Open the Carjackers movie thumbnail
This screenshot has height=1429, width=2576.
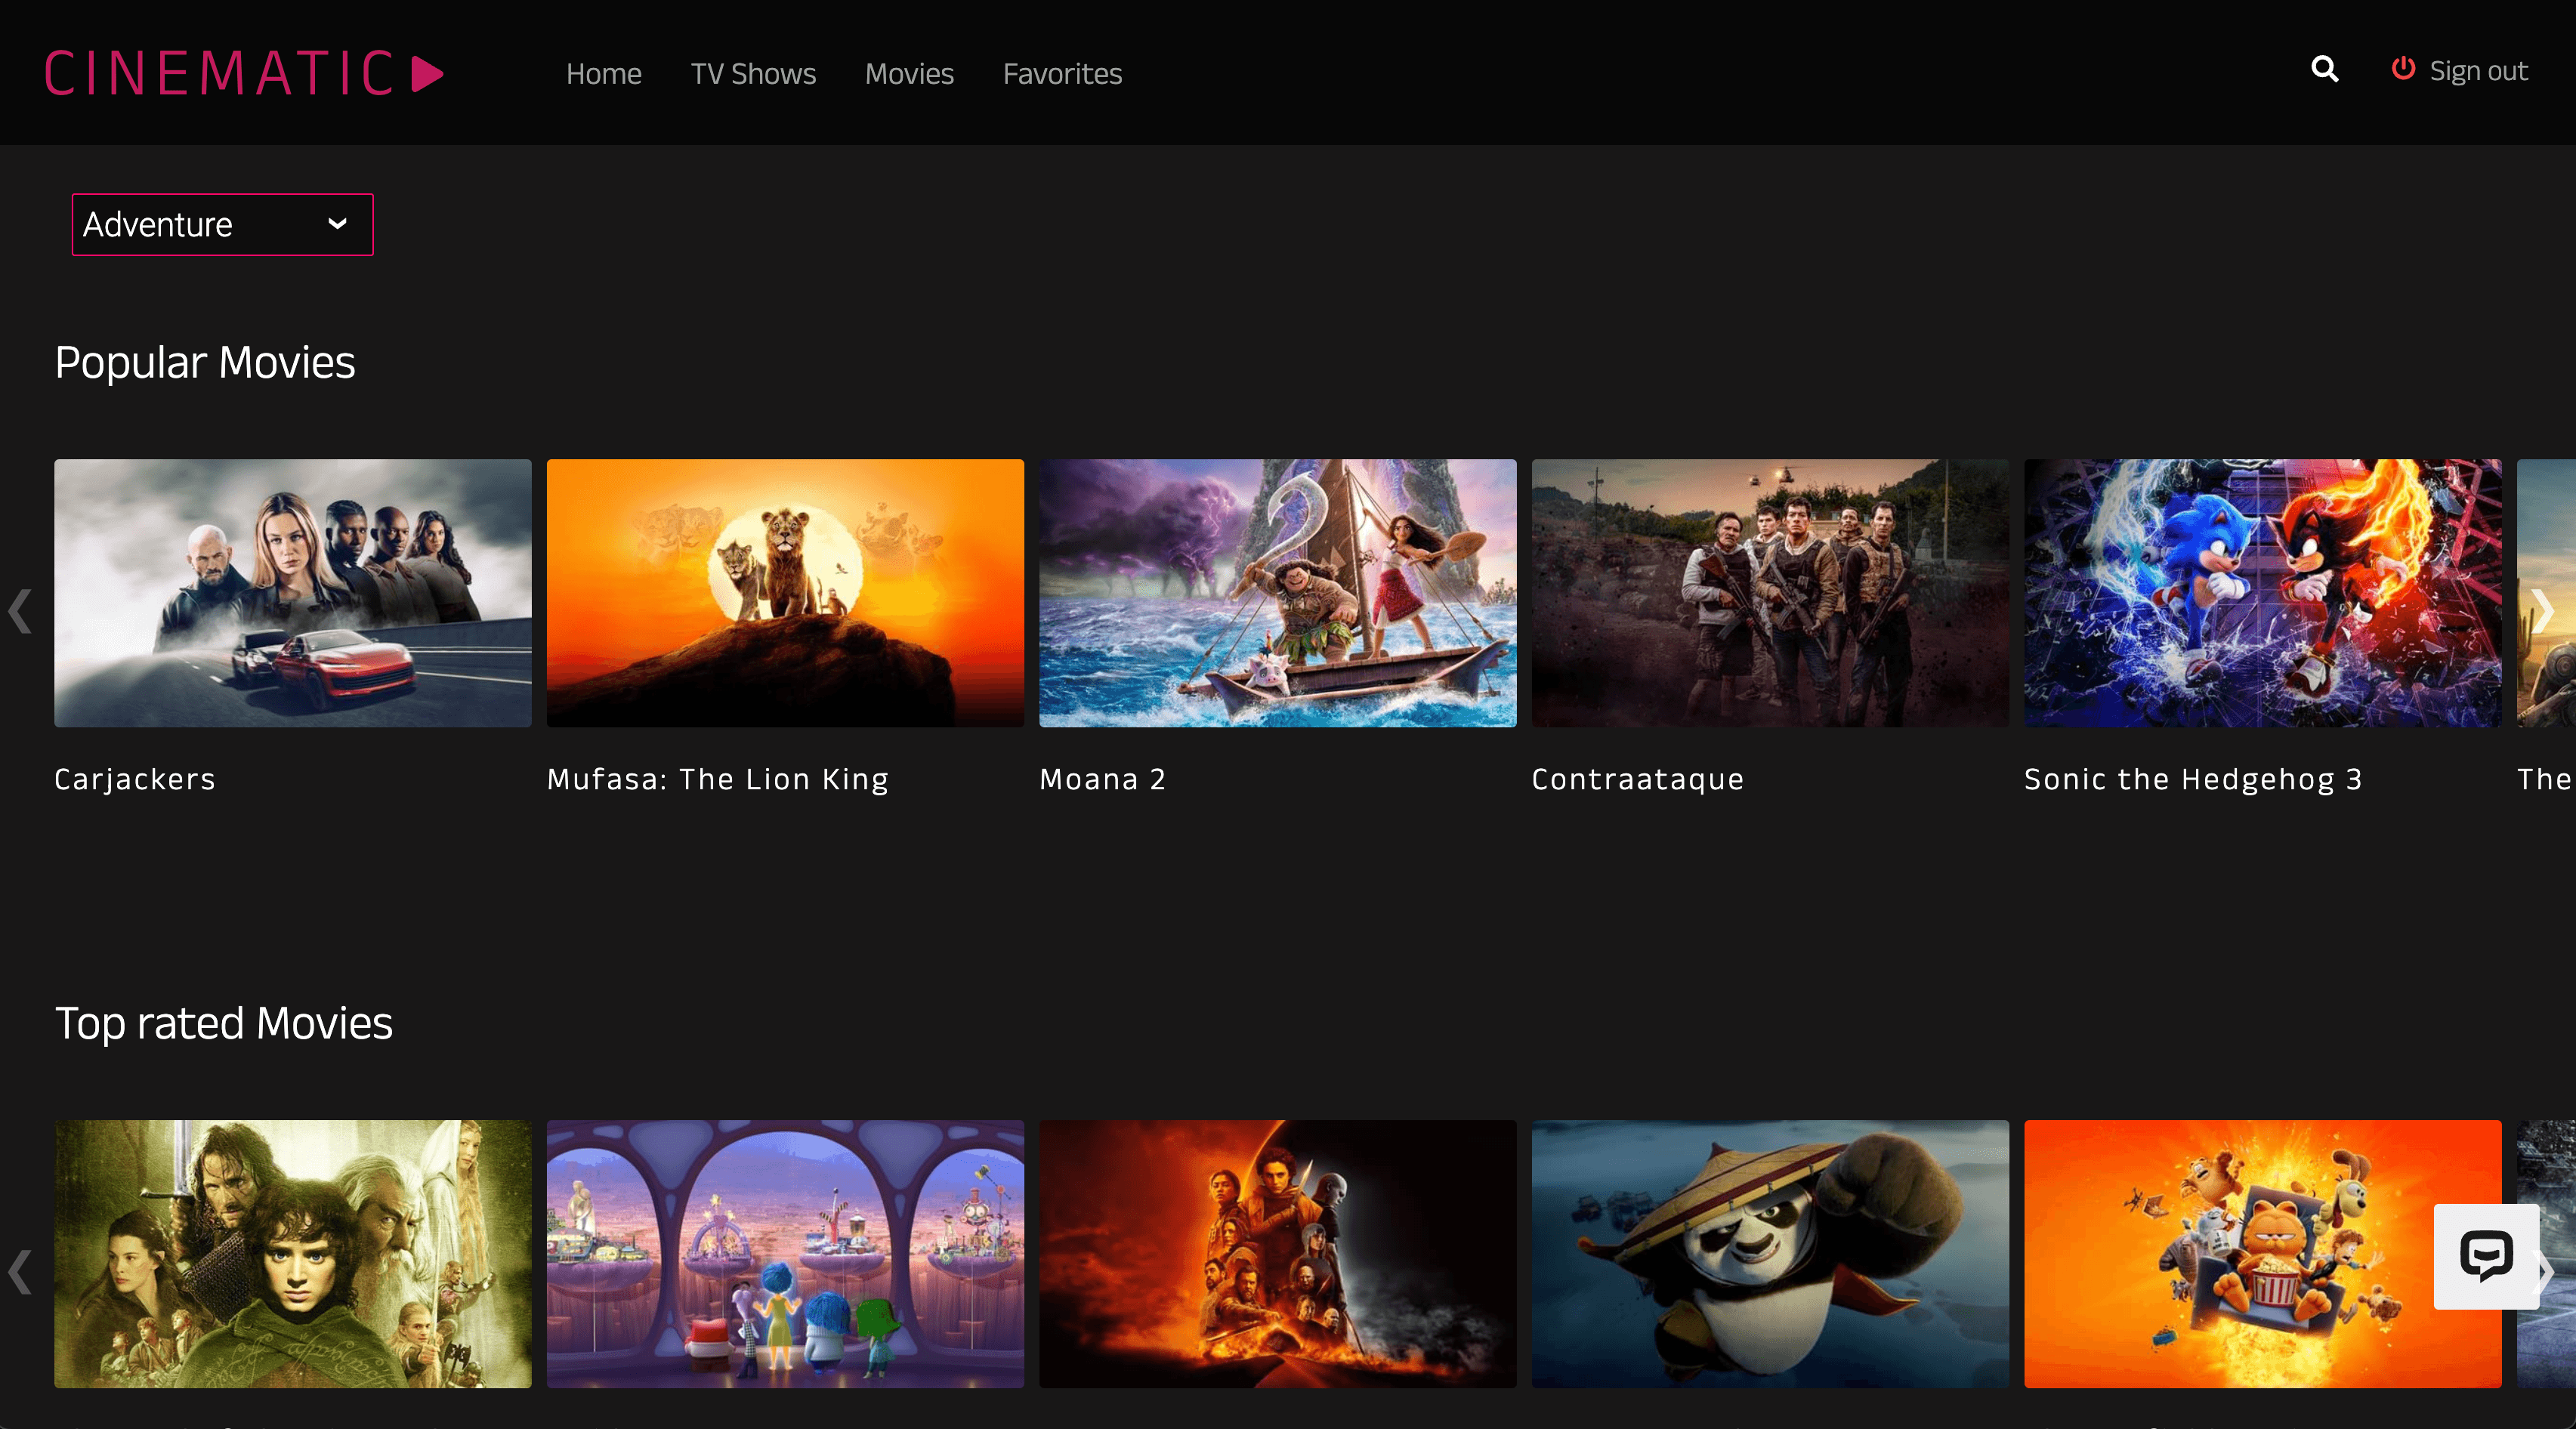point(293,593)
